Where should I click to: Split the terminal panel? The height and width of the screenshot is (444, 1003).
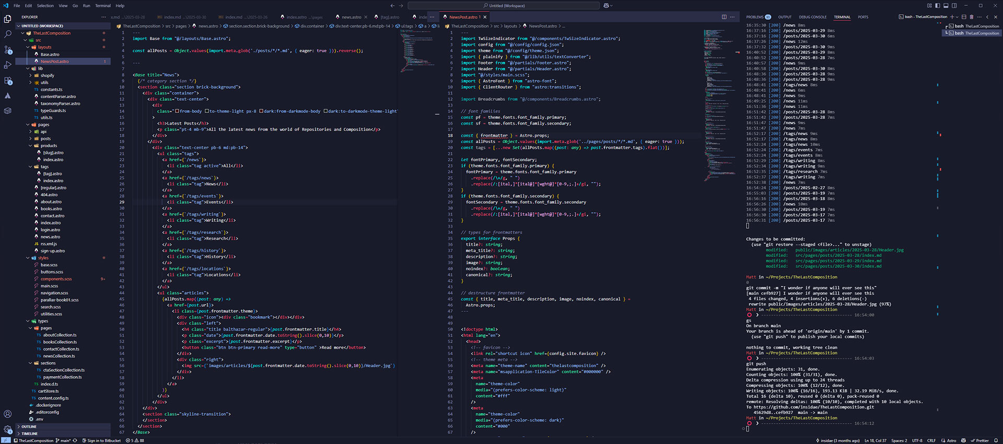[964, 17]
